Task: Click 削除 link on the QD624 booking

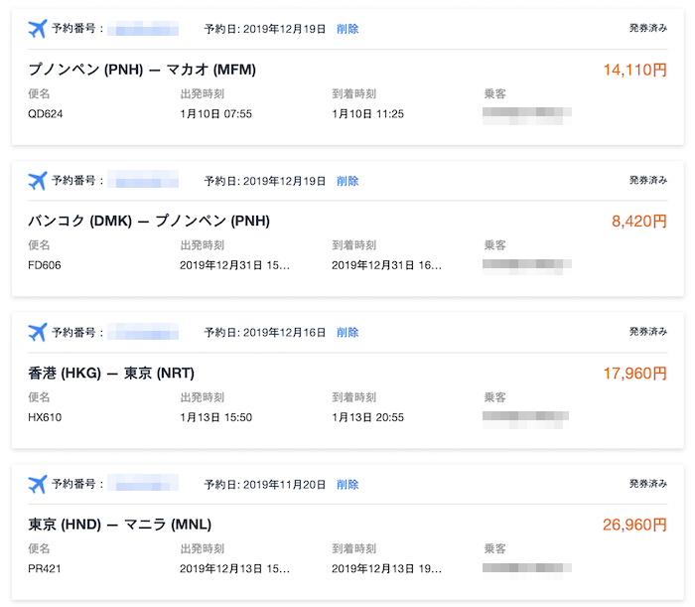Action: pyautogui.click(x=347, y=29)
